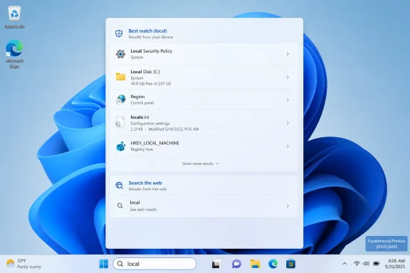This screenshot has height=273, width=410.
Task: Expand HKEY_LOCAL_MACHINE result chevron
Action: pos(288,146)
